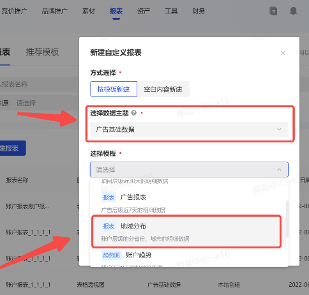Collapse the 选择模板 请选择 dropdown
This screenshot has height=295, width=309.
coord(189,170)
